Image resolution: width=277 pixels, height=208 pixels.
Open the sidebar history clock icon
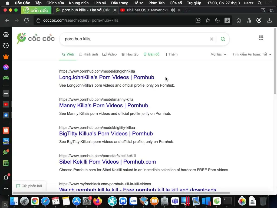6,45
